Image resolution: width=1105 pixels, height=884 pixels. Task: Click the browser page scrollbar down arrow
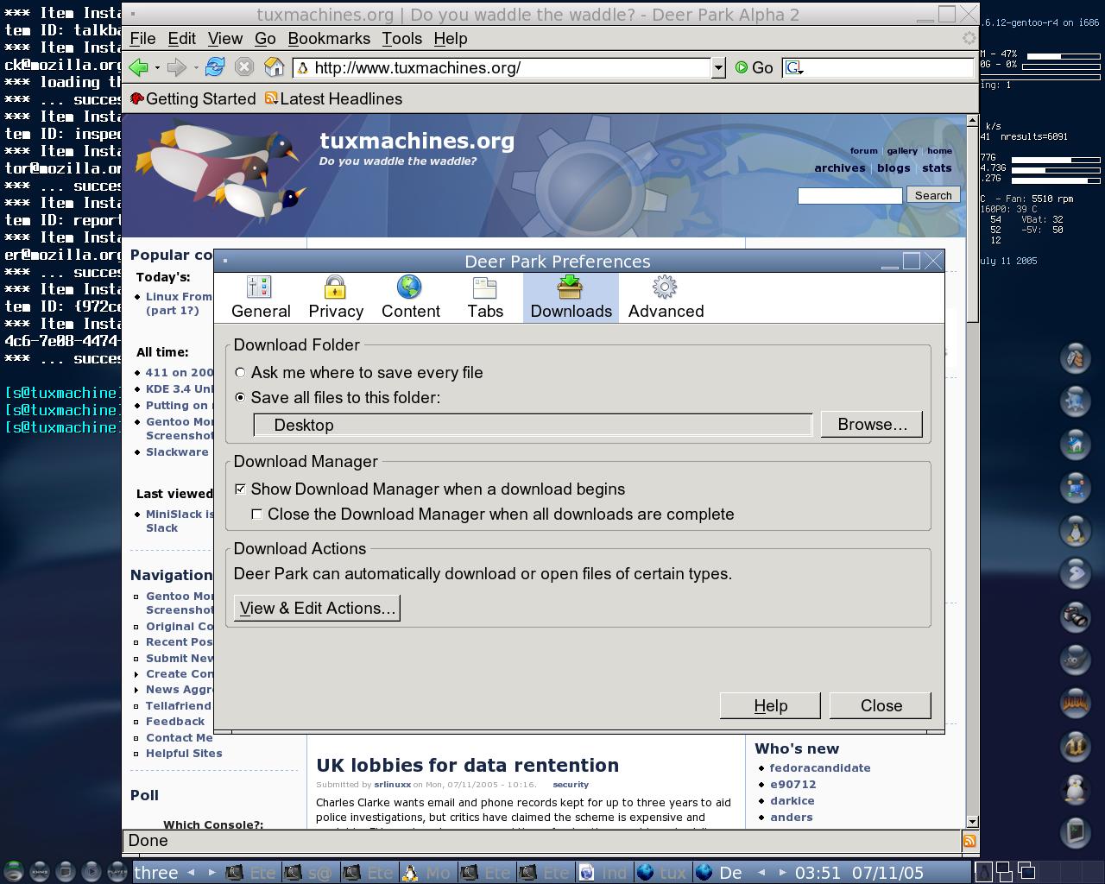[x=972, y=822]
